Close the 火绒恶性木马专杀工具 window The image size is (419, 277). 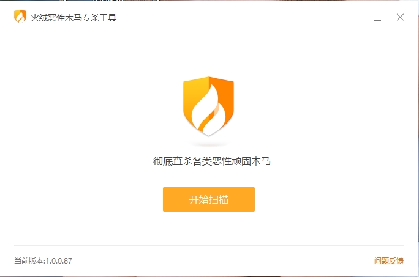[400, 17]
